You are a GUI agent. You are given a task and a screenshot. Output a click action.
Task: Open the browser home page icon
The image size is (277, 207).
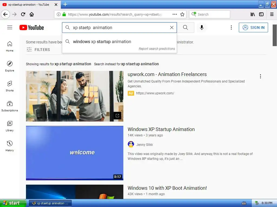tap(32, 14)
